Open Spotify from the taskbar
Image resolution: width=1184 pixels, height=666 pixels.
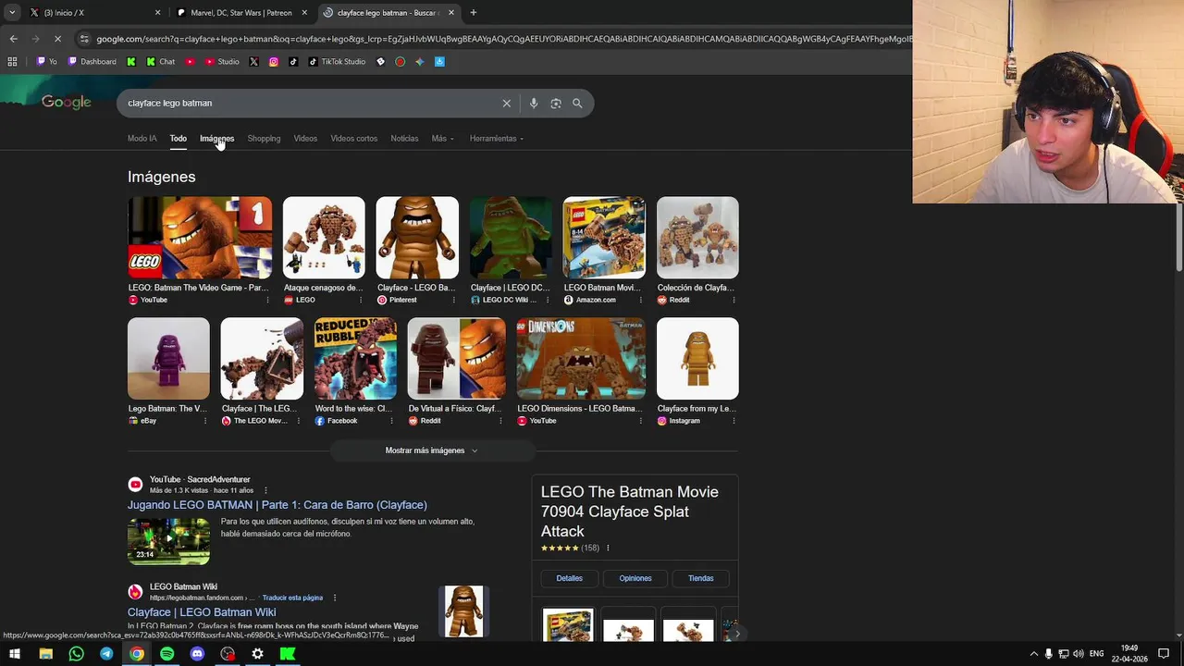tap(166, 654)
